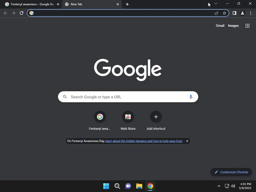Click the Customize Chrome button
The image size is (256, 192).
(x=231, y=172)
